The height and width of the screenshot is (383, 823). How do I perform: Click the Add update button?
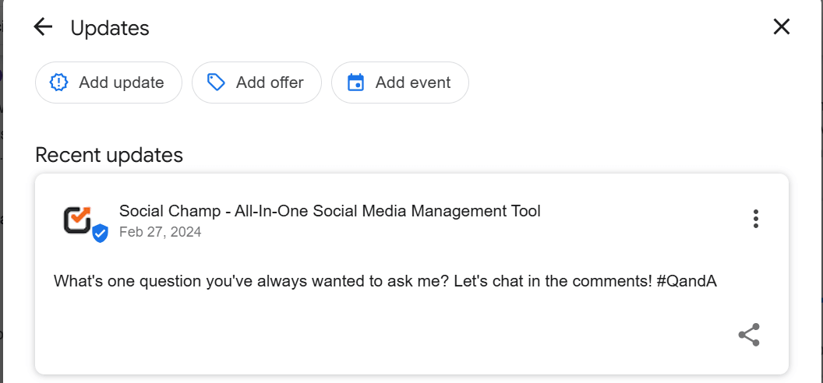pyautogui.click(x=108, y=83)
